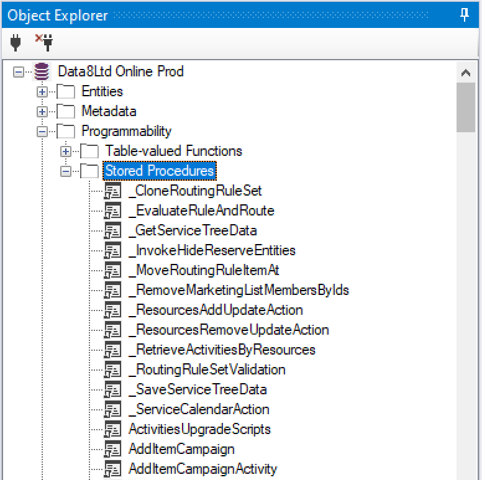
Task: Click the vertical scrollbar thumb
Action: point(466,107)
